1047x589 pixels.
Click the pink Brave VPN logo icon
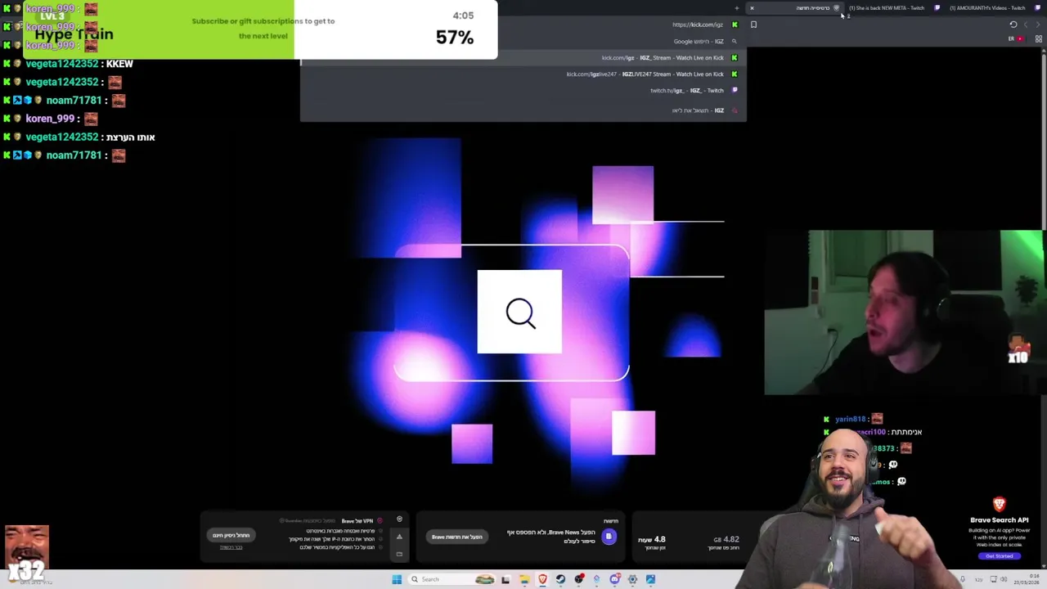[x=380, y=520]
